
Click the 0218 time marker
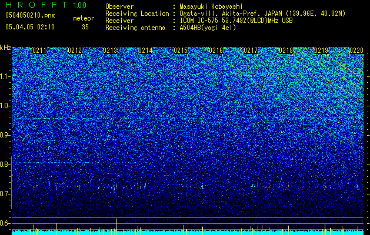(x=286, y=51)
